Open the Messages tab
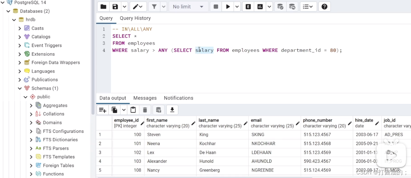411x178 pixels. pyautogui.click(x=145, y=98)
